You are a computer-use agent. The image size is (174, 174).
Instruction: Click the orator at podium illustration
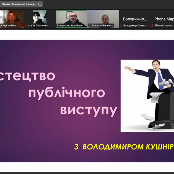click(x=147, y=96)
